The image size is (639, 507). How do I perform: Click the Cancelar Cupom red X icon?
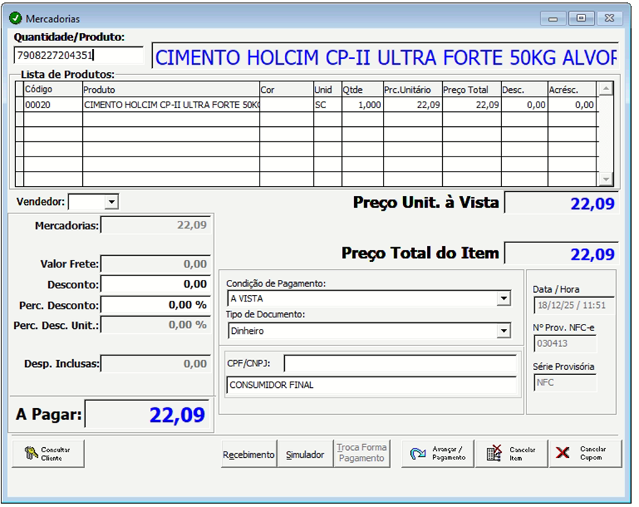click(x=563, y=454)
